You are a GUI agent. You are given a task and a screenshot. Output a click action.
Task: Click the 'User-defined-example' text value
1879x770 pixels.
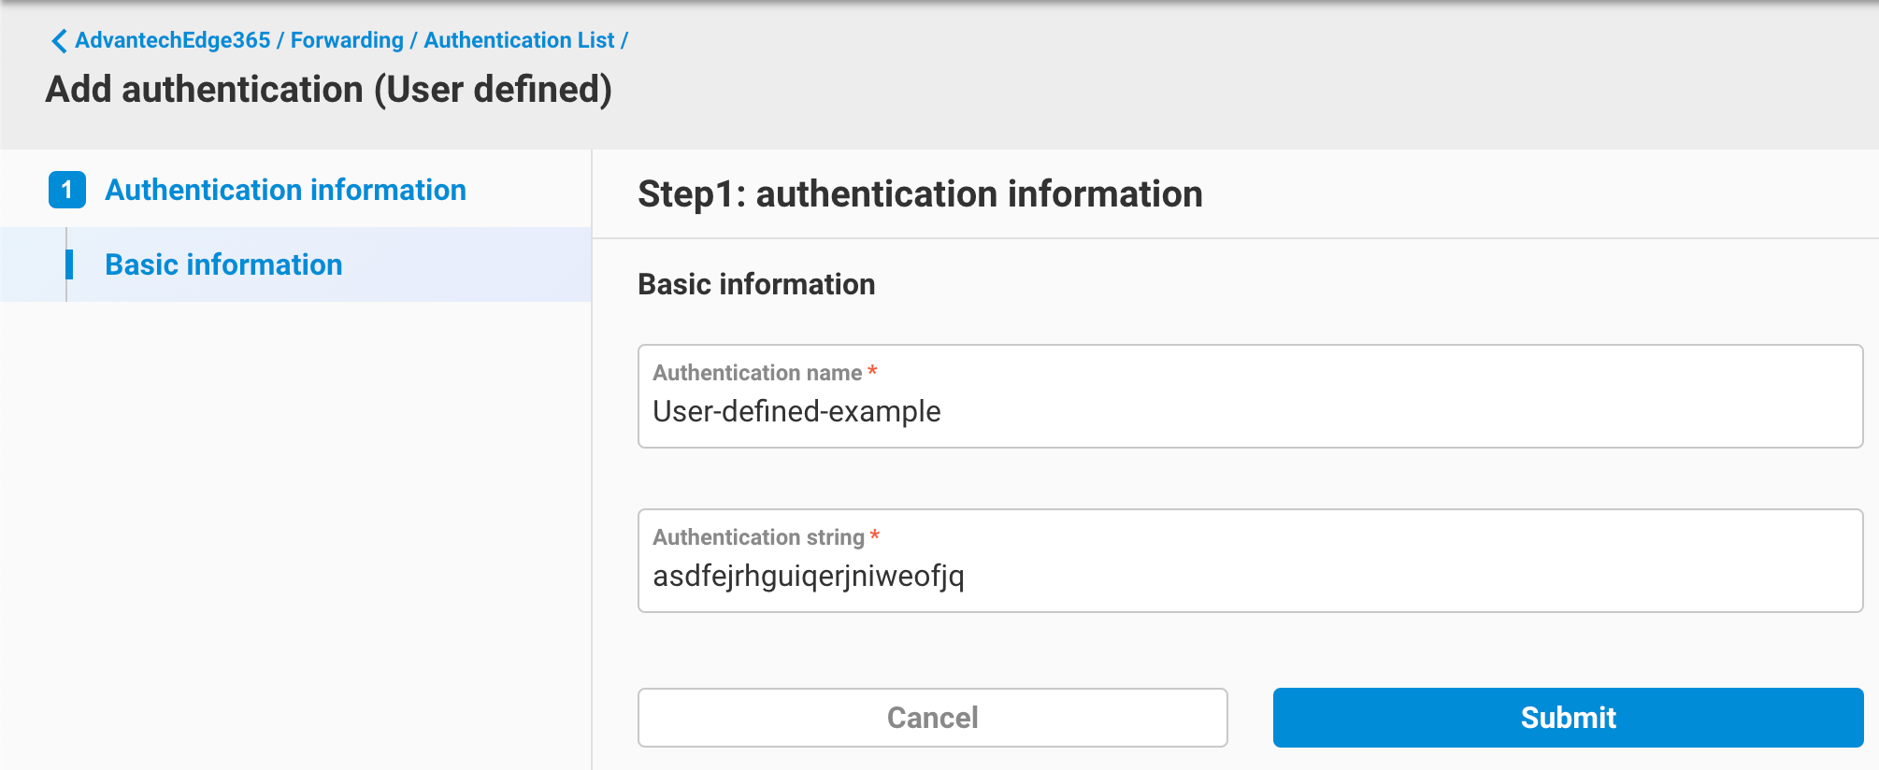pyautogui.click(x=797, y=411)
